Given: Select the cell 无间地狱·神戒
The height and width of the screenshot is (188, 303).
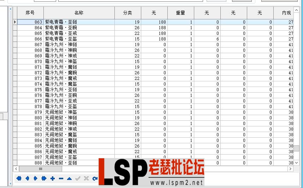Looking at the screenshot, I should tap(79, 129).
